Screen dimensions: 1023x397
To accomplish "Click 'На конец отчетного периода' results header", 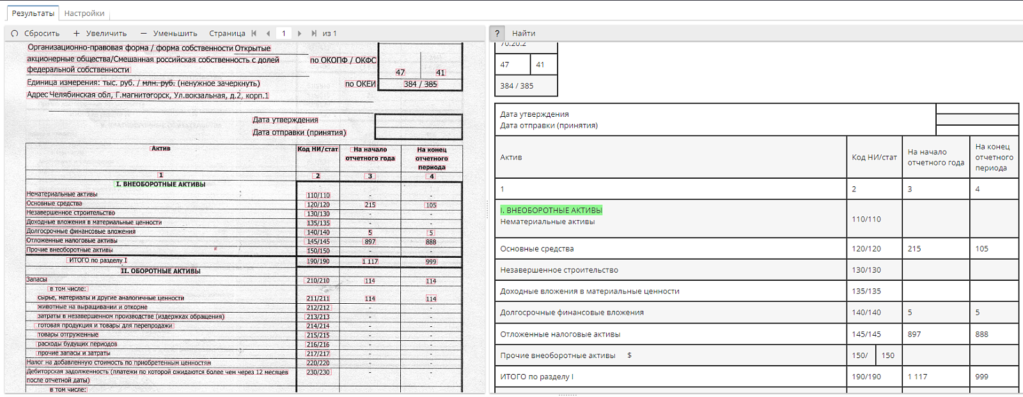I will coord(994,157).
